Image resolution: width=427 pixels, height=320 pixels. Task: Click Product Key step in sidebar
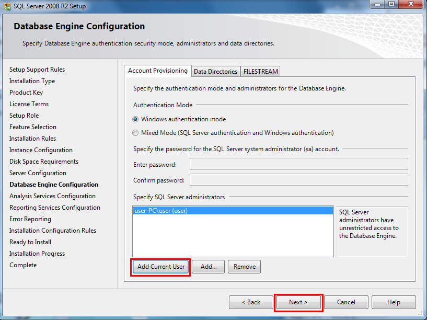(26, 93)
